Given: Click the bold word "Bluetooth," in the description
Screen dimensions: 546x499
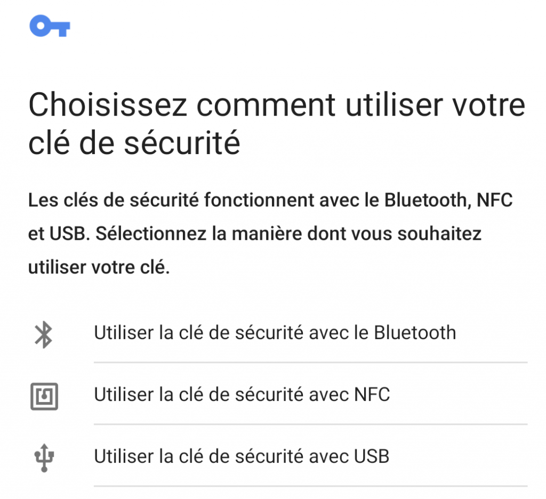Looking at the screenshot, I should pyautogui.click(x=427, y=201).
